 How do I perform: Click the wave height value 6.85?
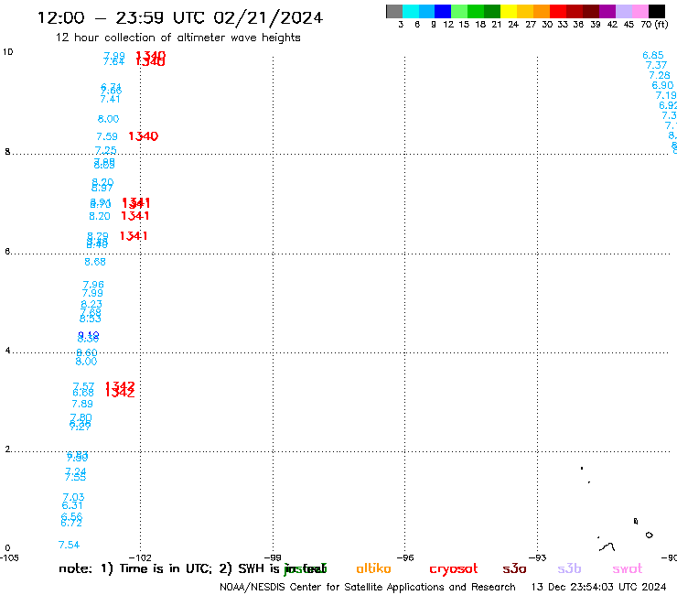point(653,55)
